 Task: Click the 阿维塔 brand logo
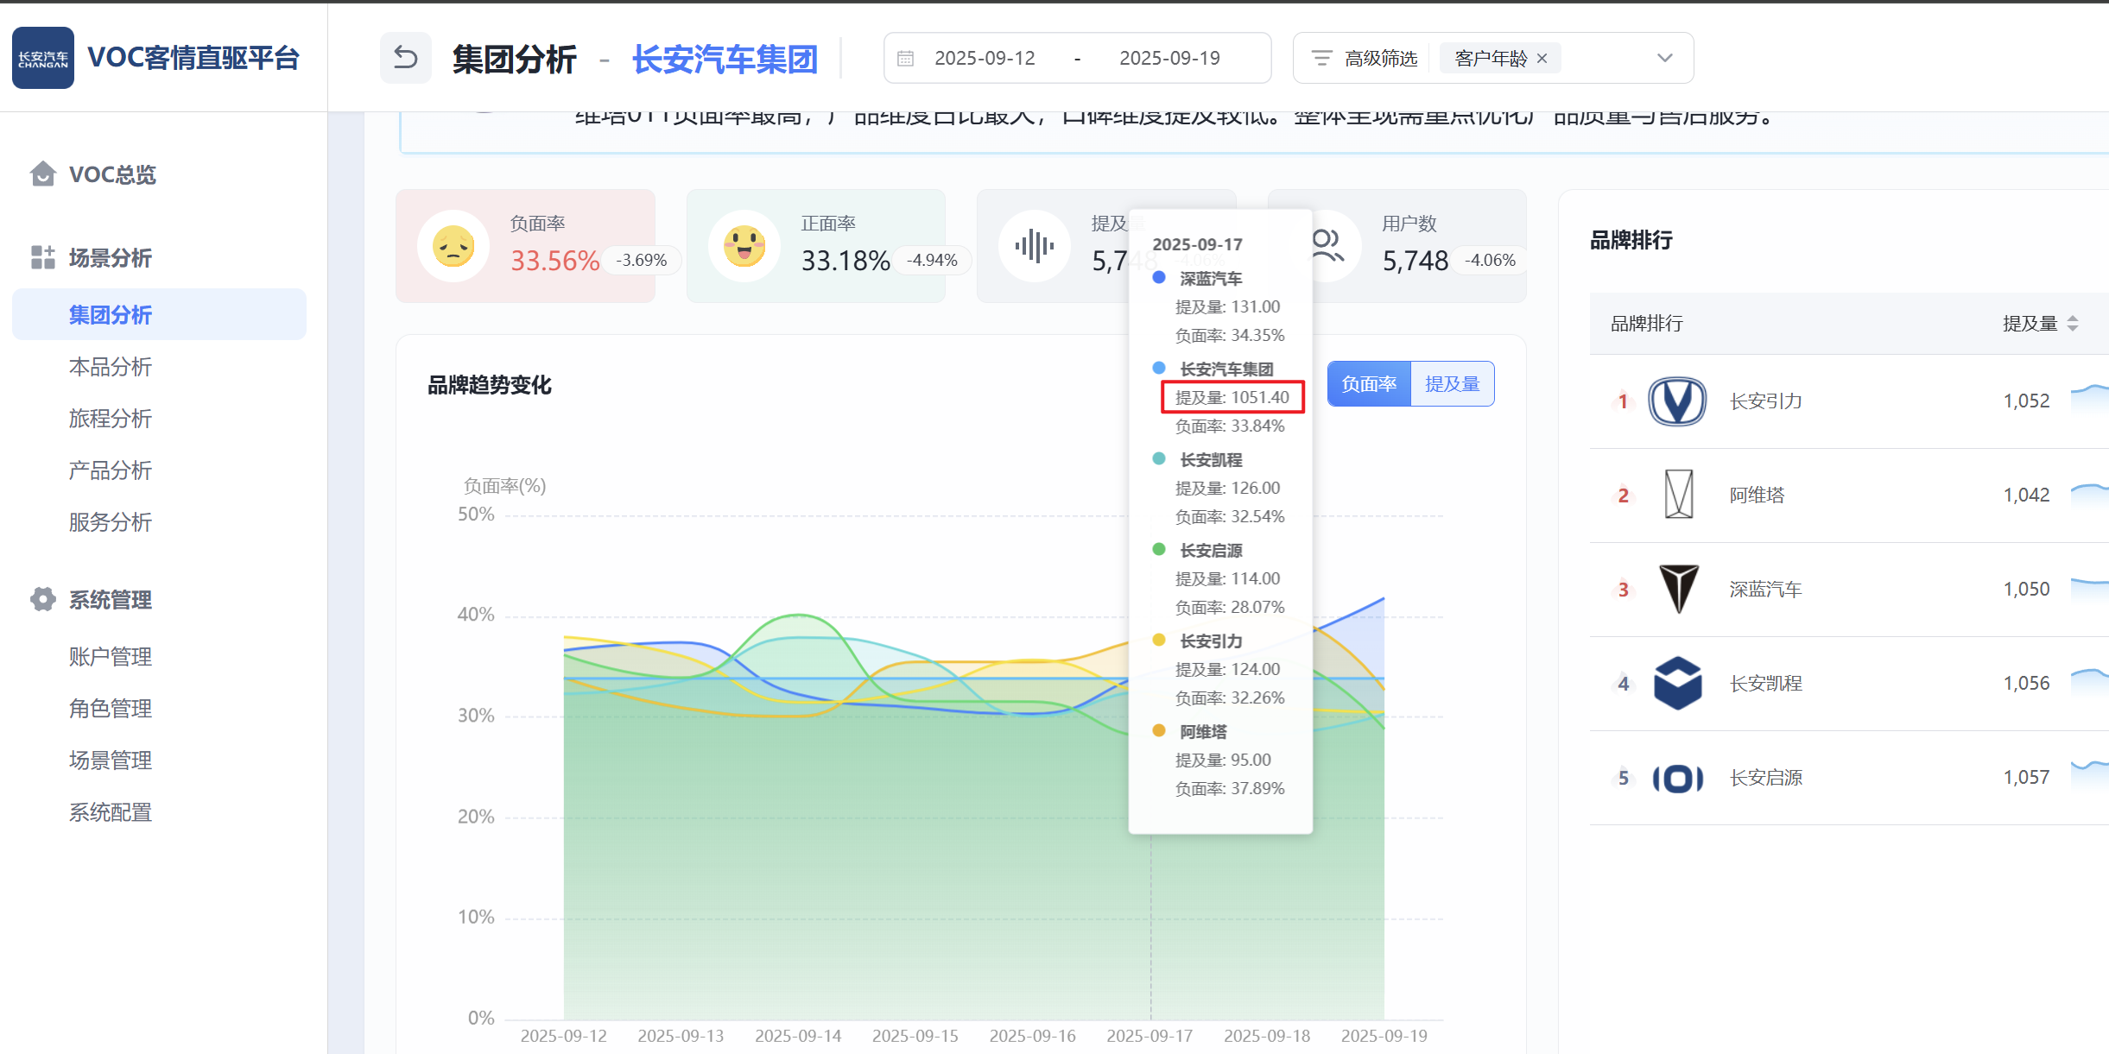coord(1679,495)
